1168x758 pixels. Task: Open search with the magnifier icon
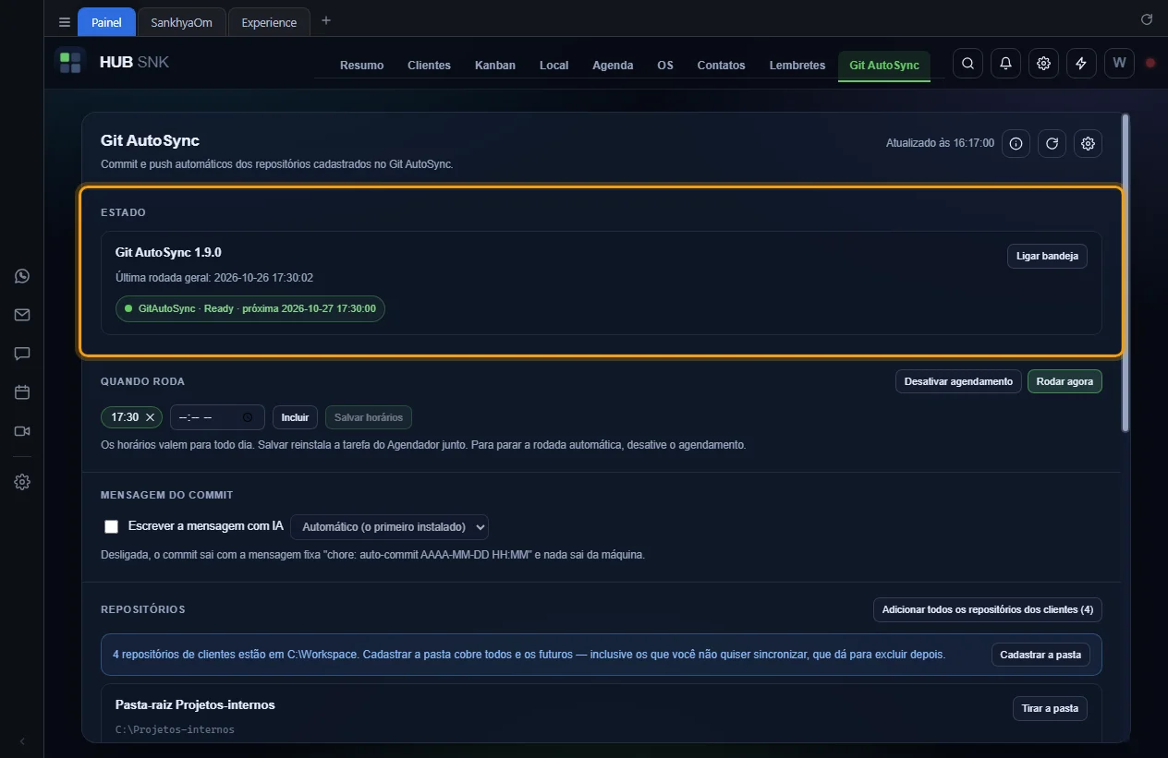click(967, 64)
